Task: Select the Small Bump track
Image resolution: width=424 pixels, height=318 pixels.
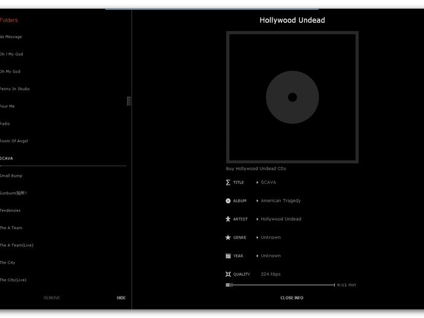Action: (11, 176)
